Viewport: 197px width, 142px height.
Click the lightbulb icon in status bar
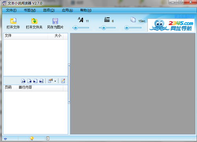coord(32,138)
